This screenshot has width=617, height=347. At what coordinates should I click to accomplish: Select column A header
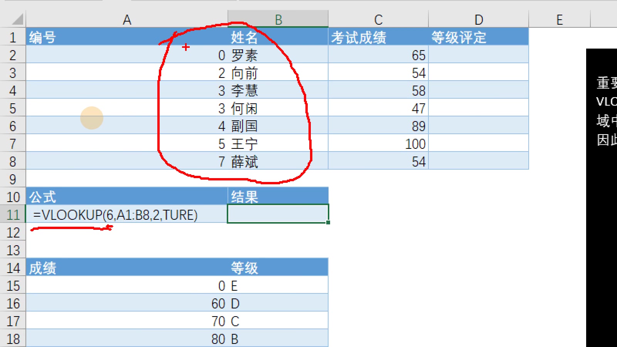point(127,19)
